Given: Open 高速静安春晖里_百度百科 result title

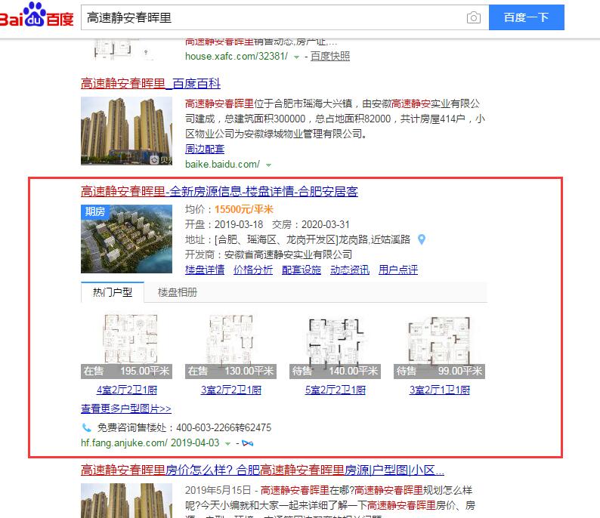Looking at the screenshot, I should point(150,83).
